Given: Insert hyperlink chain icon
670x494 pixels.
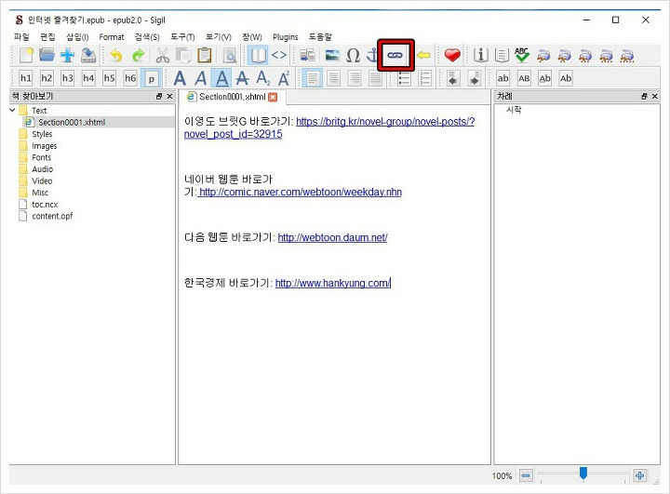Looking at the screenshot, I should pyautogui.click(x=395, y=56).
